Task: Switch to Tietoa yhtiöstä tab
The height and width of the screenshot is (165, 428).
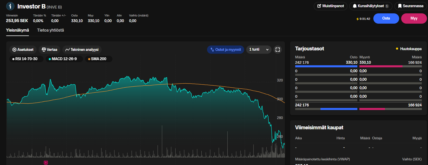Action: [51, 30]
